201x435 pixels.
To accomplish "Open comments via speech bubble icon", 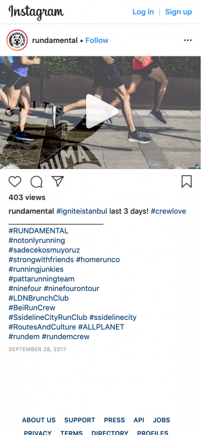I will pos(36,182).
